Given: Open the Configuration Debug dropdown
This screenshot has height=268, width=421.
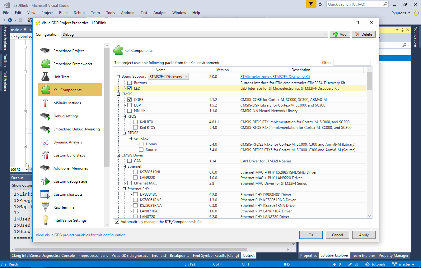Looking at the screenshot, I should (194, 34).
